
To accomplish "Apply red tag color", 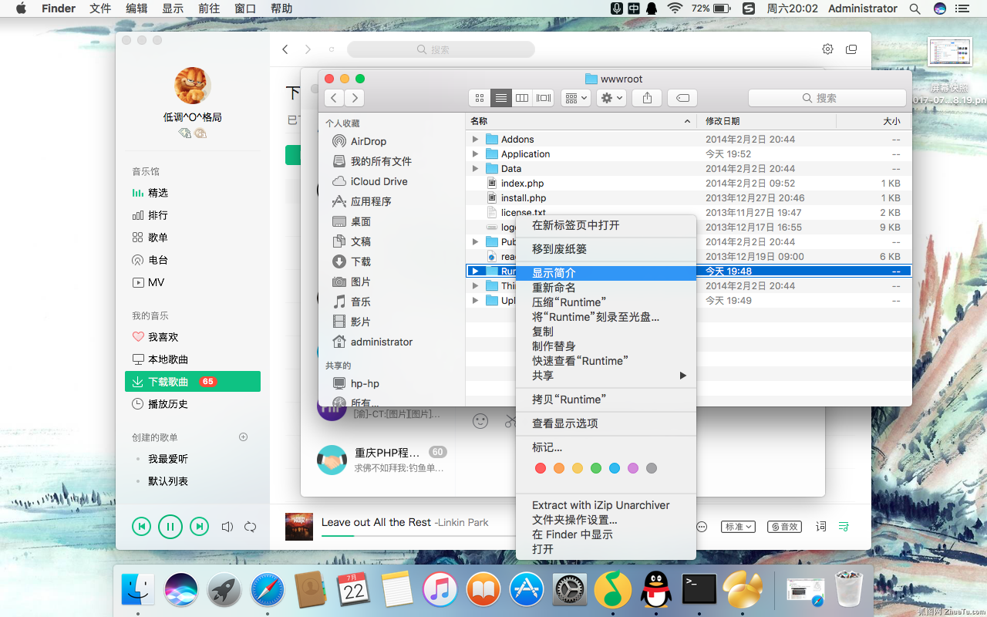I will click(541, 468).
